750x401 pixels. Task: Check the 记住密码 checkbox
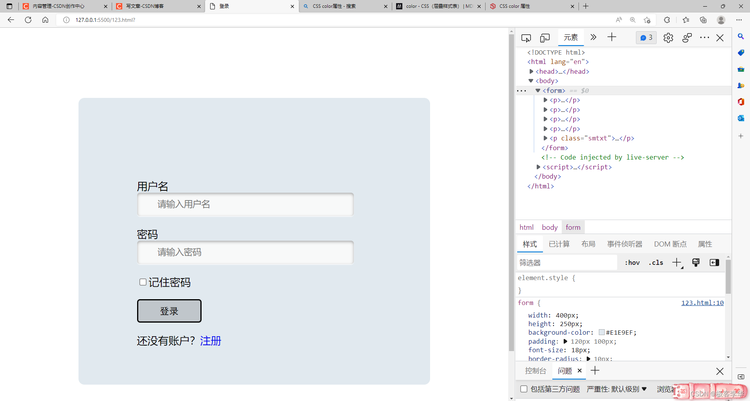pos(143,282)
